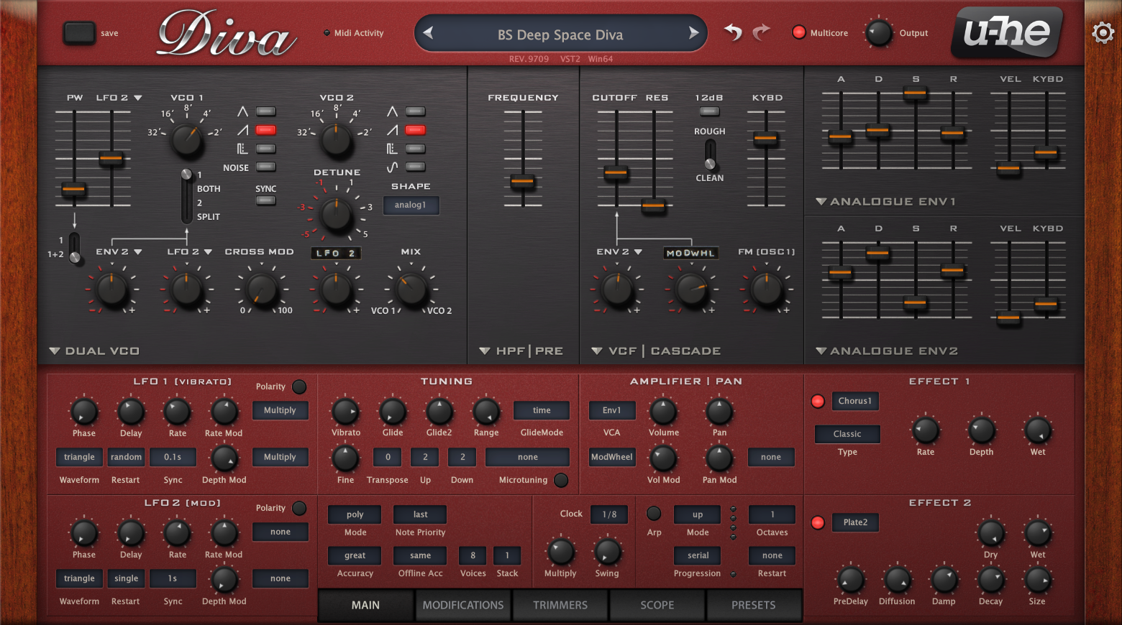Click the Chorus Classic type button
Viewport: 1122px width, 625px height.
pyautogui.click(x=847, y=434)
